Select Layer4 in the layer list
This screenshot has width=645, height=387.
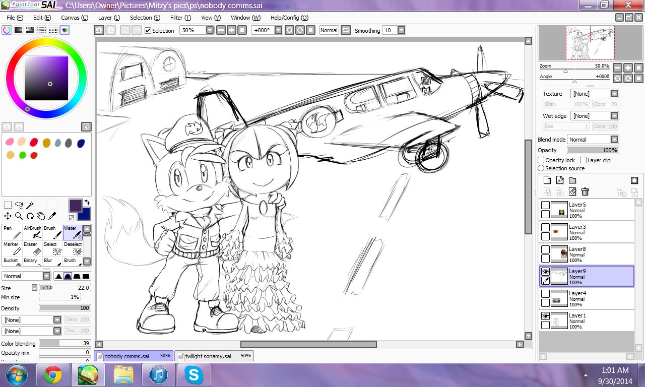pos(587,298)
